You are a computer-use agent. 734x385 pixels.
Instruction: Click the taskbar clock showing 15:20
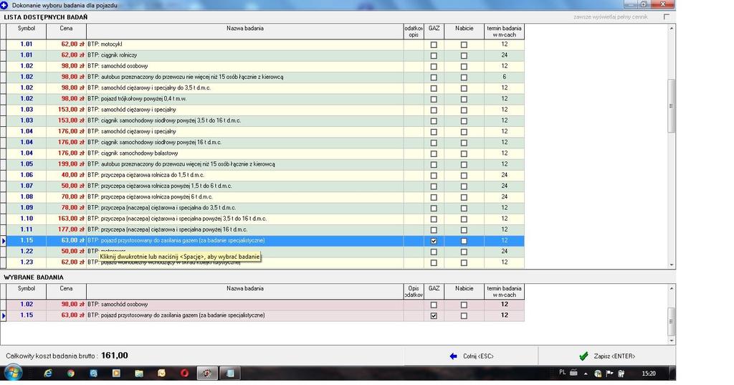(648, 374)
